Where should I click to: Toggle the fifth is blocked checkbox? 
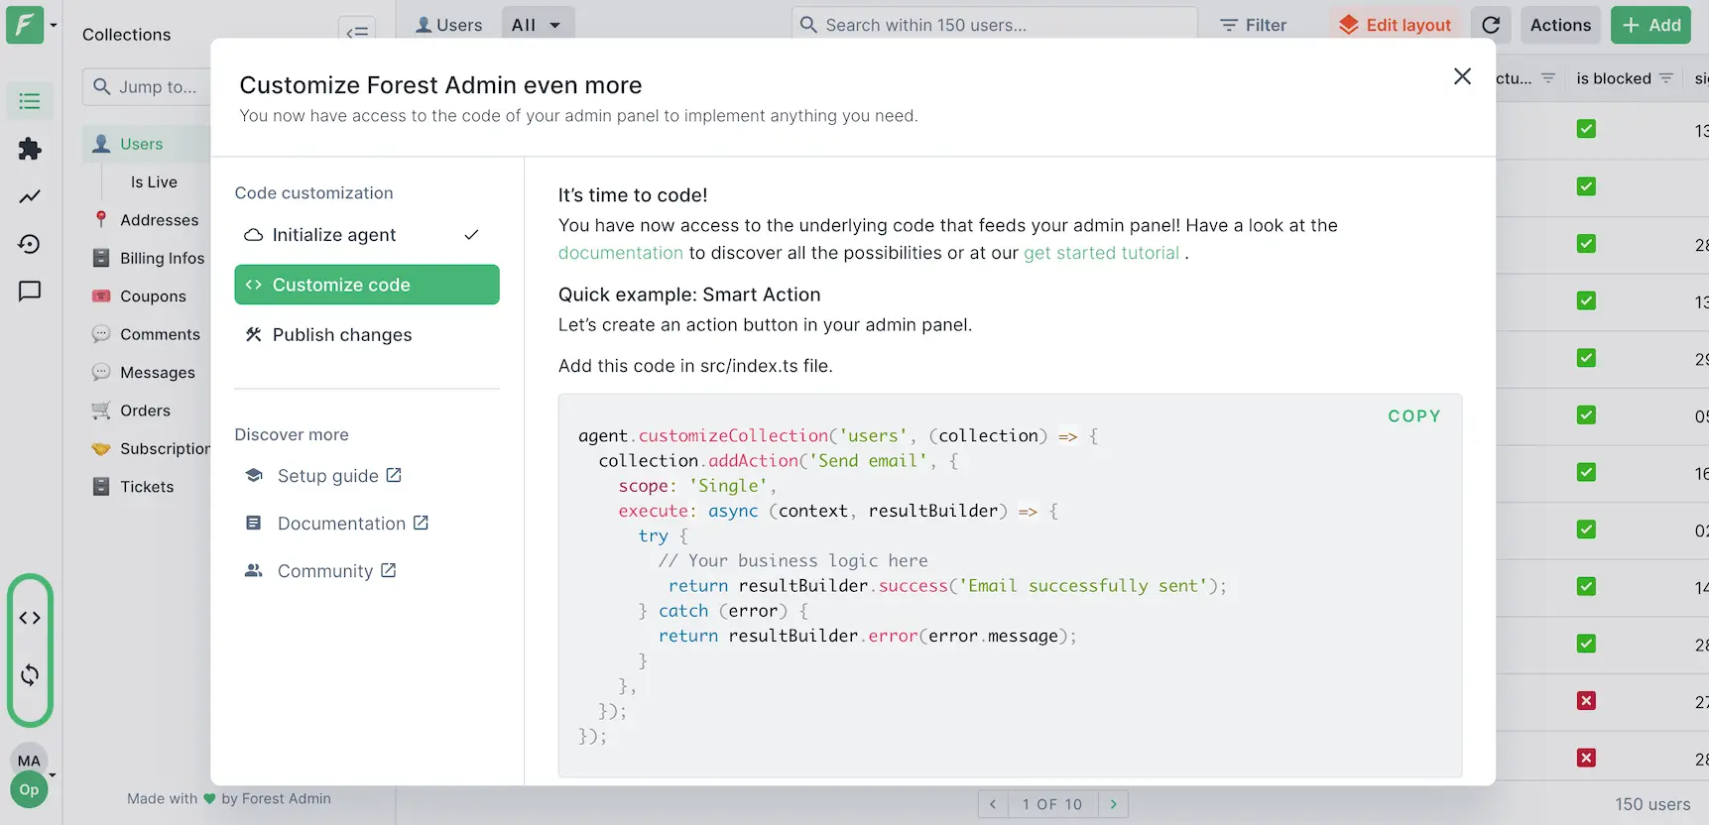tap(1586, 358)
